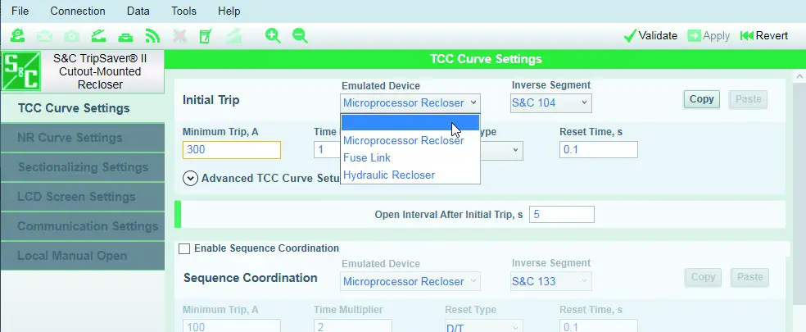Click the Sequence Coordination section label
Screen dimensions: 806x332
point(251,278)
